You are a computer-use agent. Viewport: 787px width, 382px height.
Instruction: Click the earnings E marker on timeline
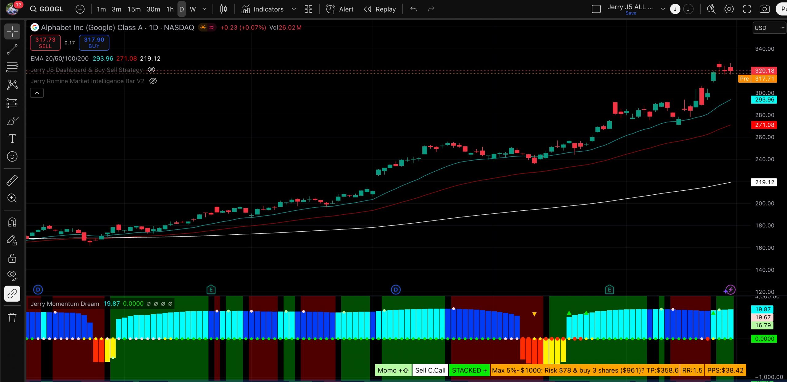tap(211, 289)
